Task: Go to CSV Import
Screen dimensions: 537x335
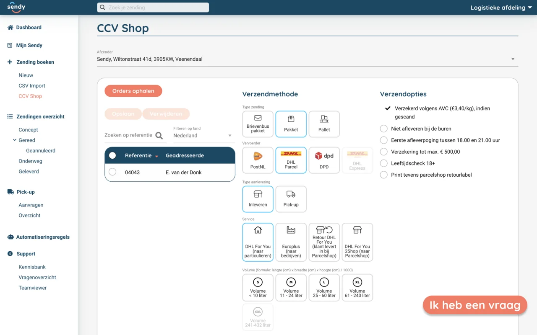Action: (32, 86)
